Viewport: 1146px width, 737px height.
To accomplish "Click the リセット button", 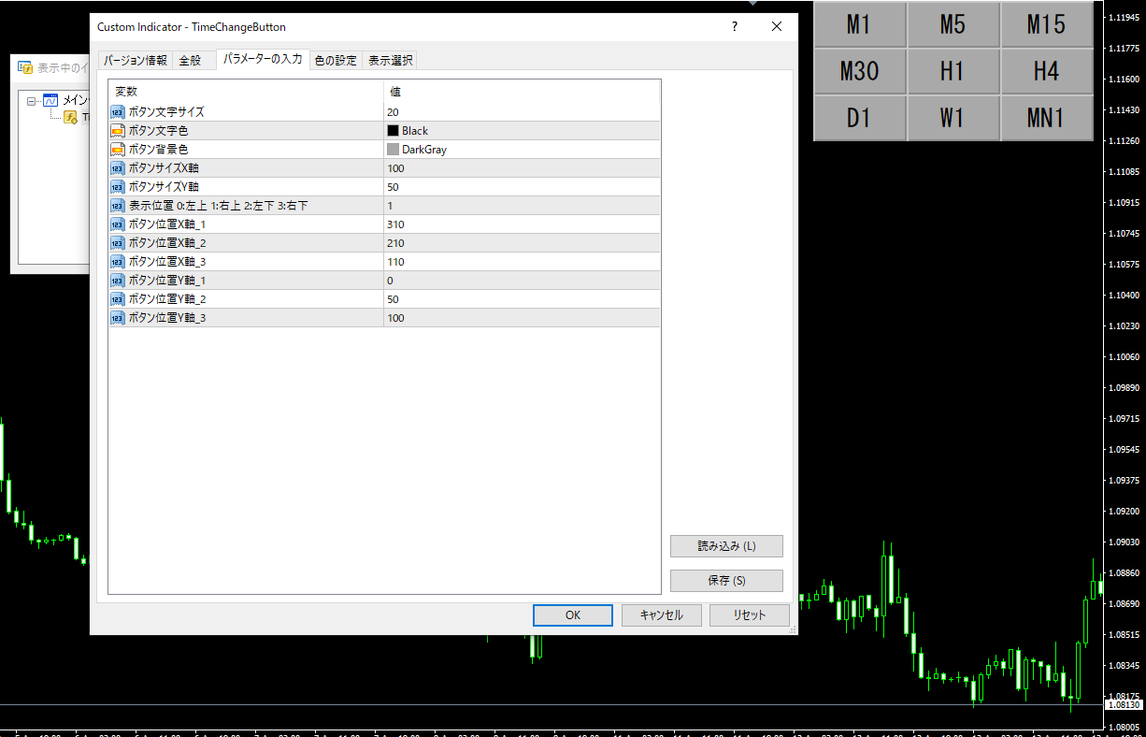I will tap(749, 615).
